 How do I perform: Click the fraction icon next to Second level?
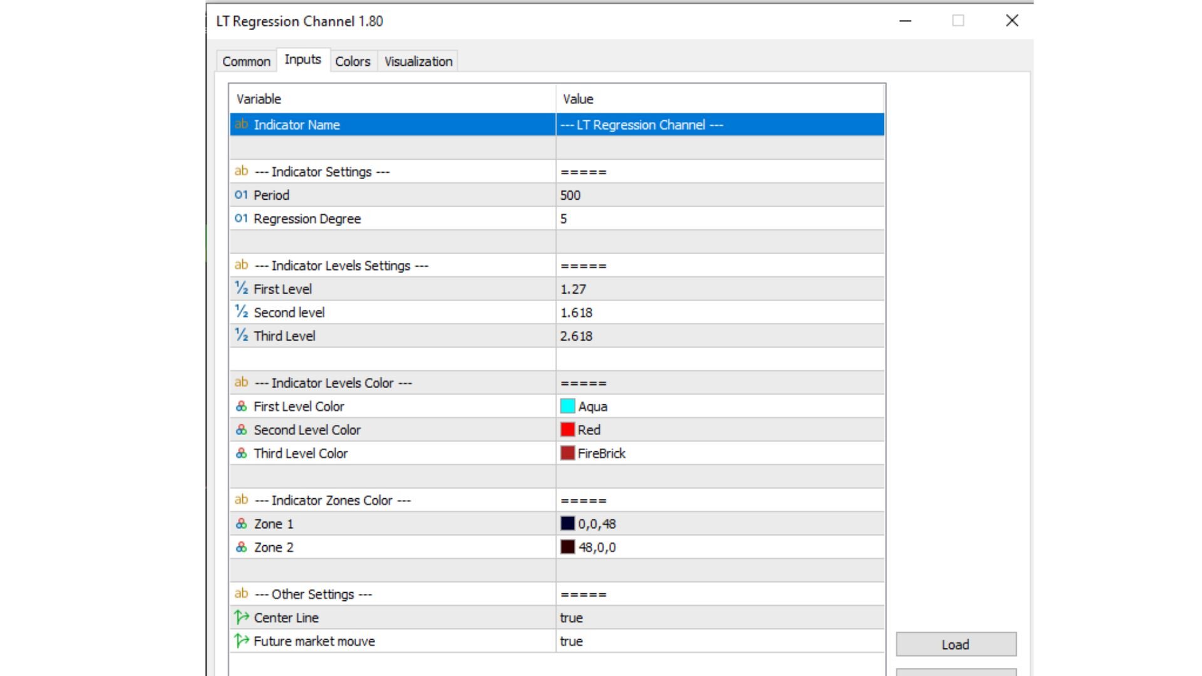pos(241,312)
